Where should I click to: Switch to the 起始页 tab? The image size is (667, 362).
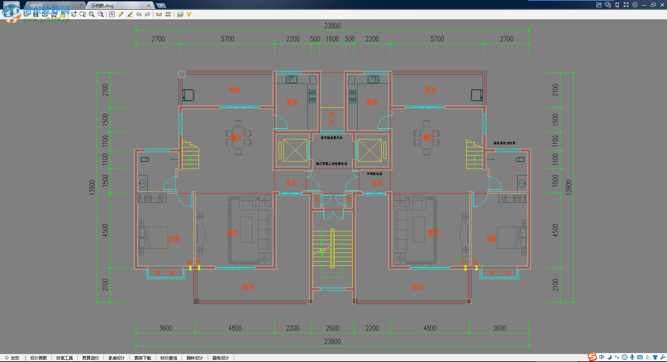click(x=36, y=6)
